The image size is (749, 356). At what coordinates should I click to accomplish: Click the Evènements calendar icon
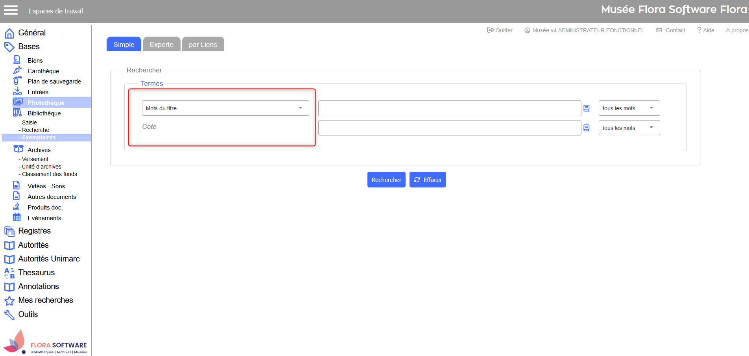tap(17, 217)
